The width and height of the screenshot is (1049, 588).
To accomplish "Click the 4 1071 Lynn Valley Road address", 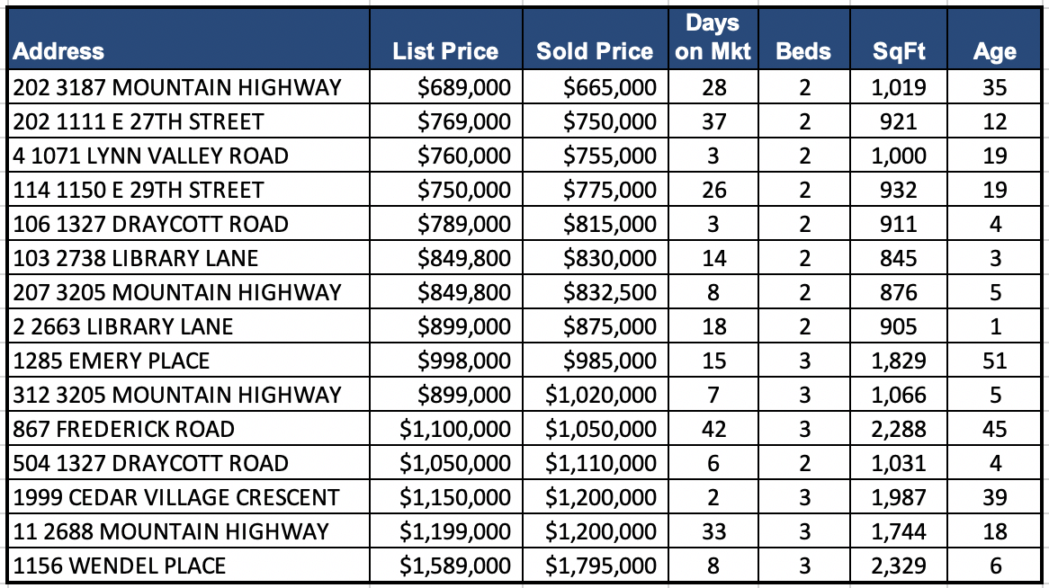I will tap(151, 156).
